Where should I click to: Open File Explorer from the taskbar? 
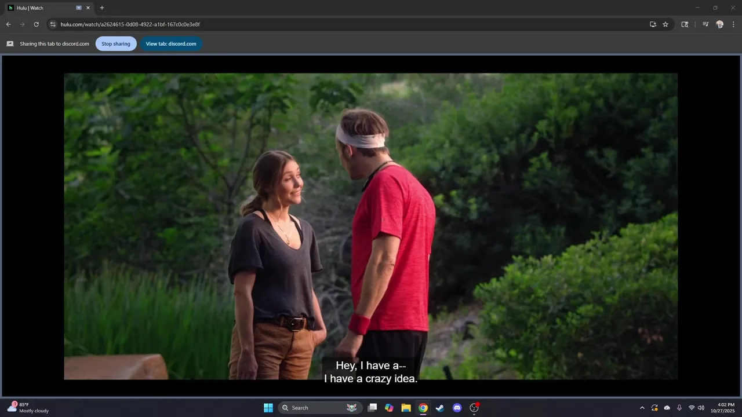[406, 408]
